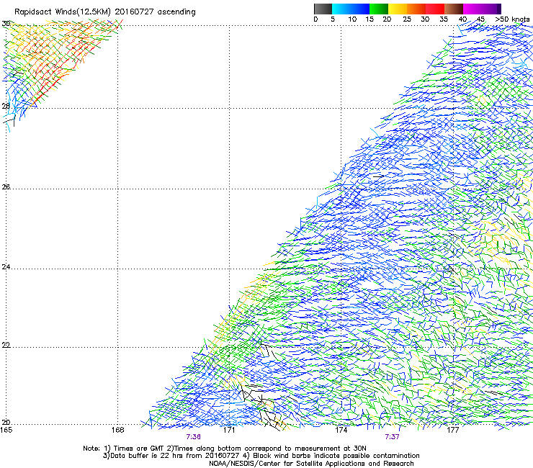The width and height of the screenshot is (533, 468).
Task: Click the '0' label under the legend
Action: tap(315, 19)
